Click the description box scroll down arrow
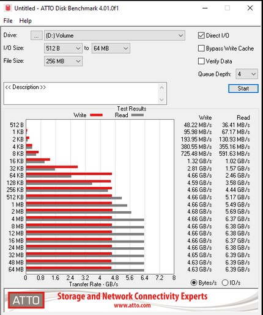 (161, 100)
